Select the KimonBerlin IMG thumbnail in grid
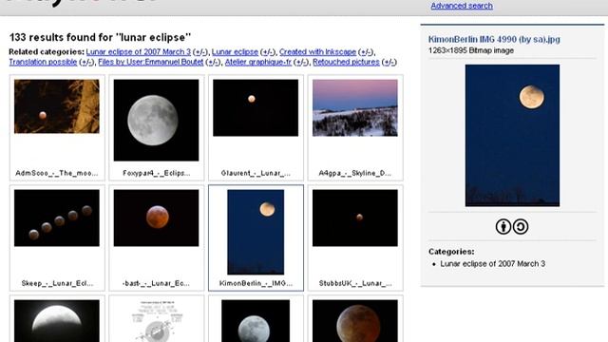Screen dimensions: 608x342 coord(256,232)
